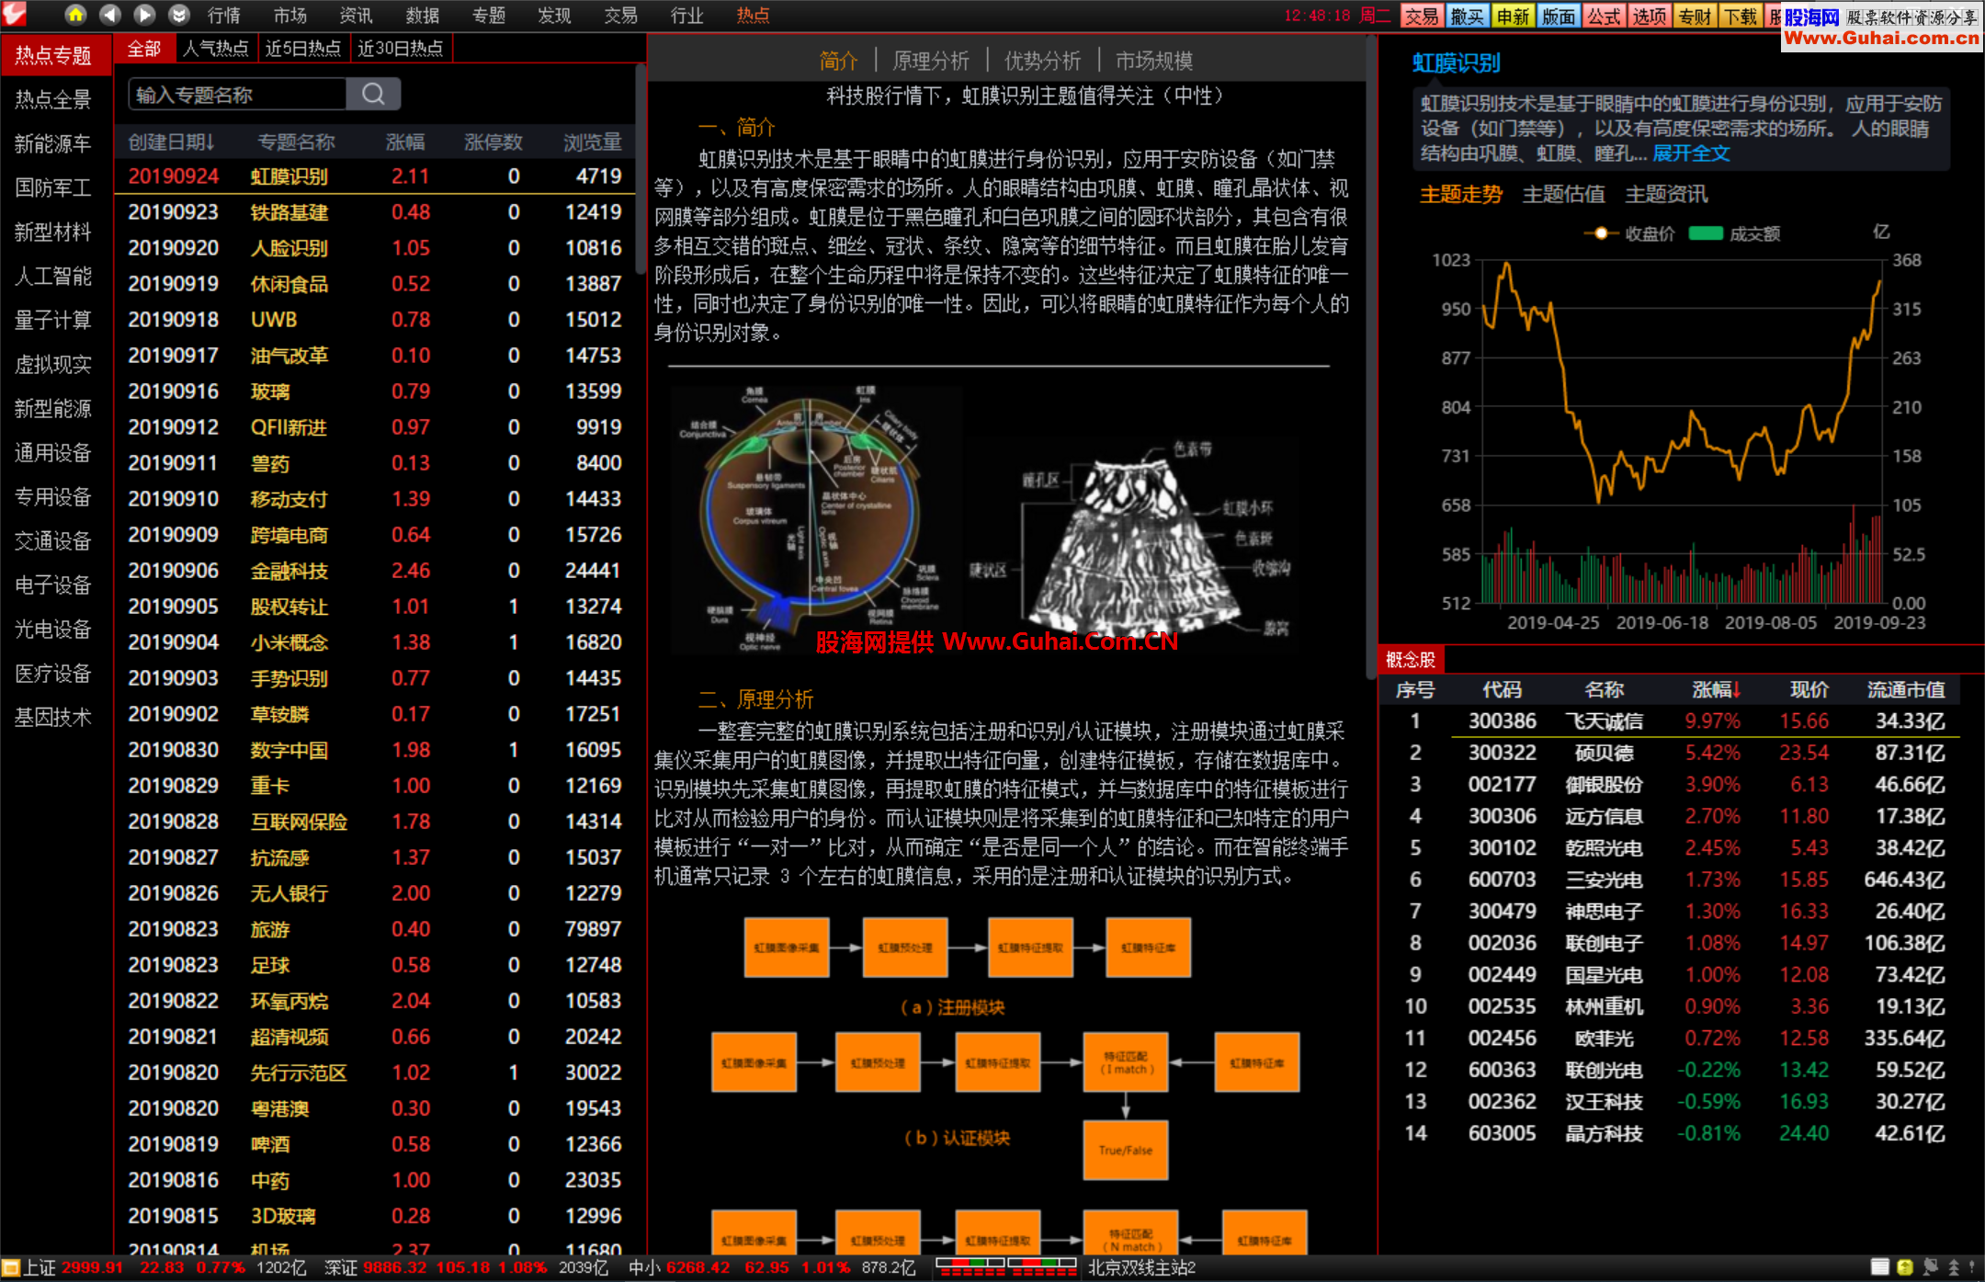Switch to 主题估值 tab
This screenshot has width=1985, height=1282.
coord(1563,194)
